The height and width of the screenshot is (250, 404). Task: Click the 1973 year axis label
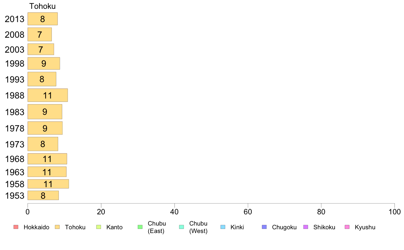(x=15, y=144)
